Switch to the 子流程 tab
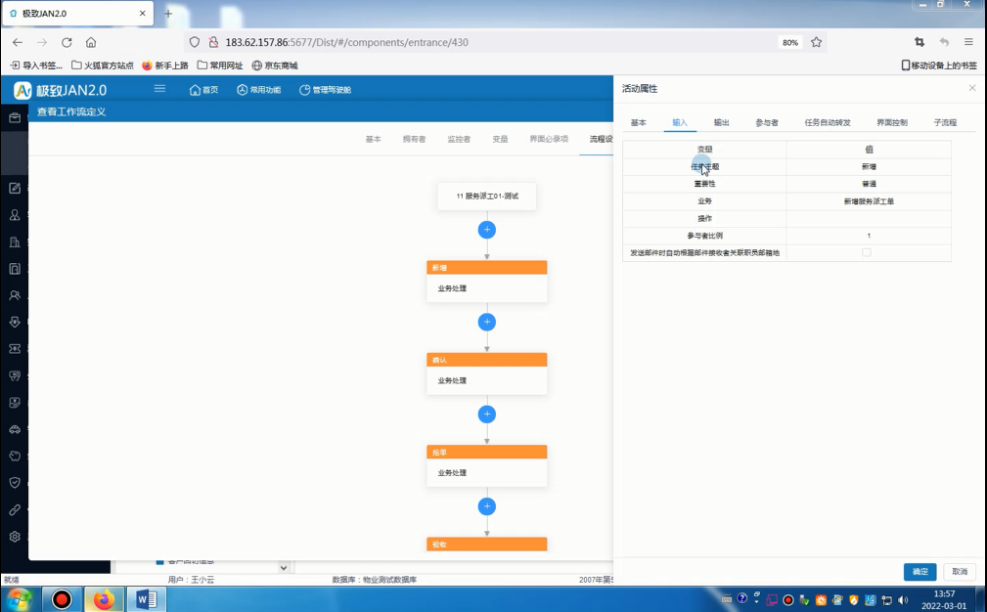Viewport: 987px width, 612px height. [x=945, y=122]
